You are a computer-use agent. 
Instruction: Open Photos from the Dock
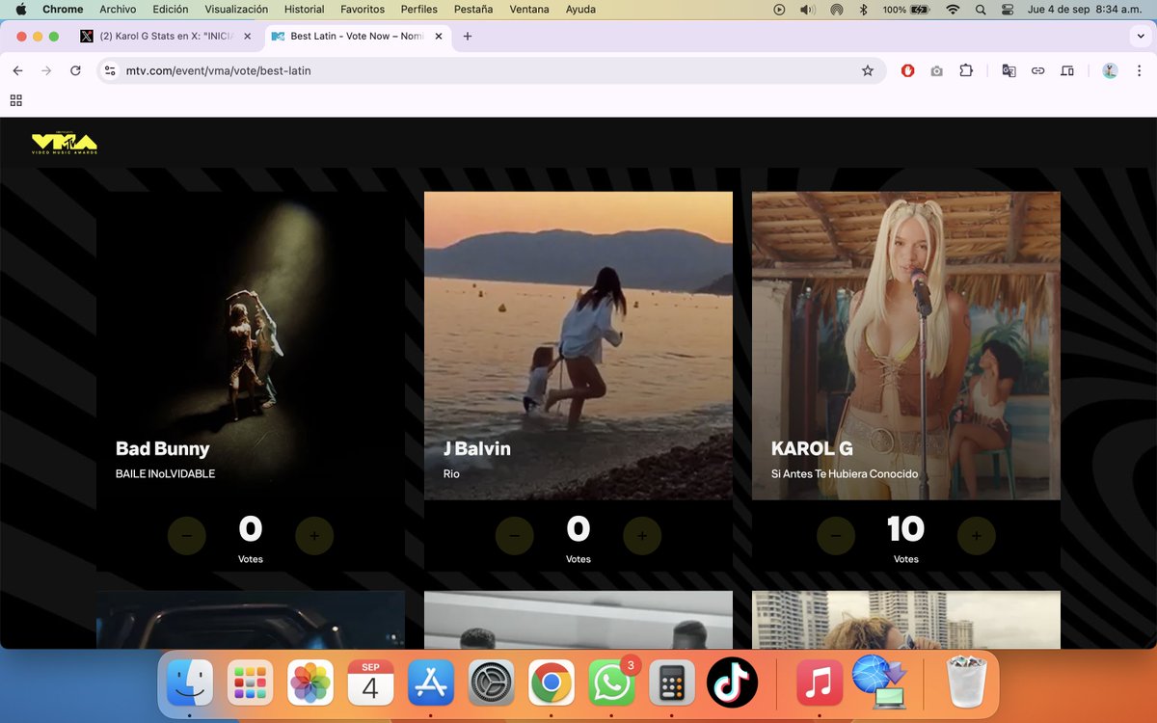coord(310,683)
